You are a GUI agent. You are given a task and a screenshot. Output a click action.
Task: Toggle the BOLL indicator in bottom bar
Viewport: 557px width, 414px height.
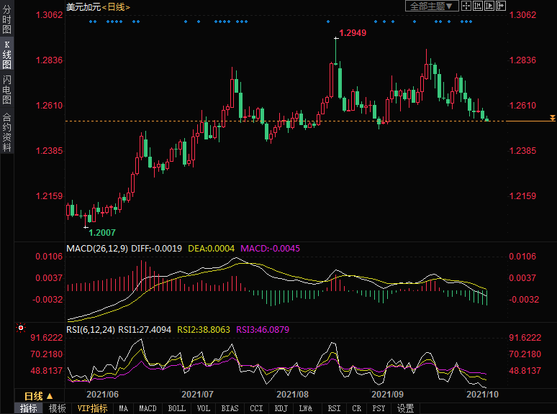pos(176,408)
